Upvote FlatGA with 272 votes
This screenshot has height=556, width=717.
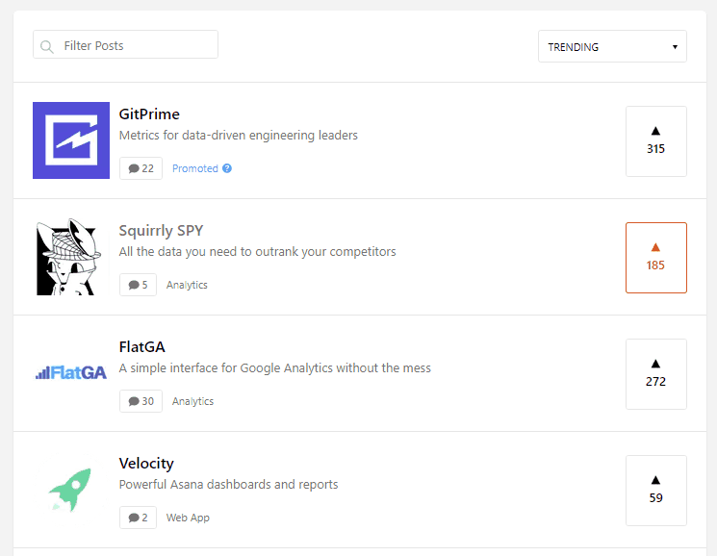[x=656, y=374]
